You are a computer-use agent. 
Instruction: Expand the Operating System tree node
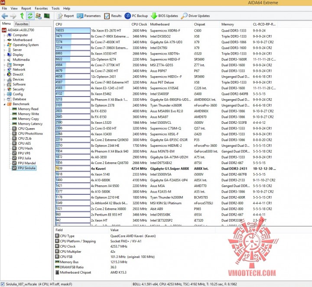coord(4,45)
